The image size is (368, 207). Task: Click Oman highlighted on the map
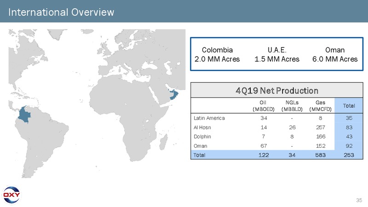point(174,94)
